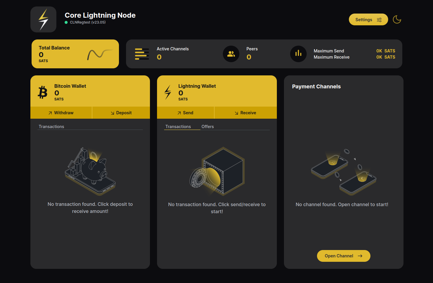Click the Peers count value
This screenshot has width=433, height=283.
(x=249, y=57)
